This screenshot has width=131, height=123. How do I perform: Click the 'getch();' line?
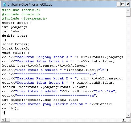(x=10, y=109)
